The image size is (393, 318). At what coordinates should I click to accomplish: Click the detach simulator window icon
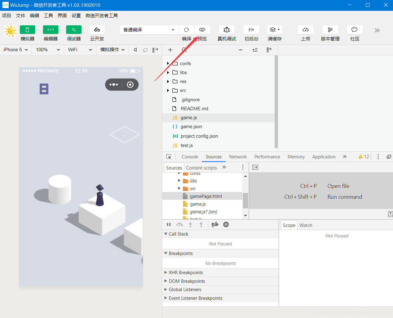(x=145, y=50)
